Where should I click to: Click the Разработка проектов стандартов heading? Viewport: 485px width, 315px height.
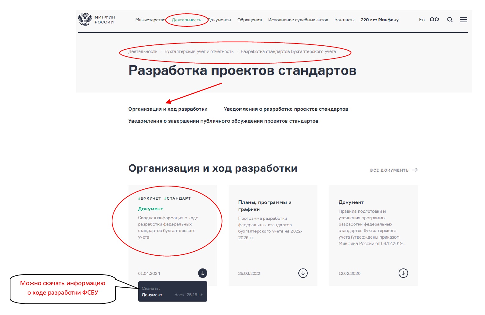tap(242, 71)
